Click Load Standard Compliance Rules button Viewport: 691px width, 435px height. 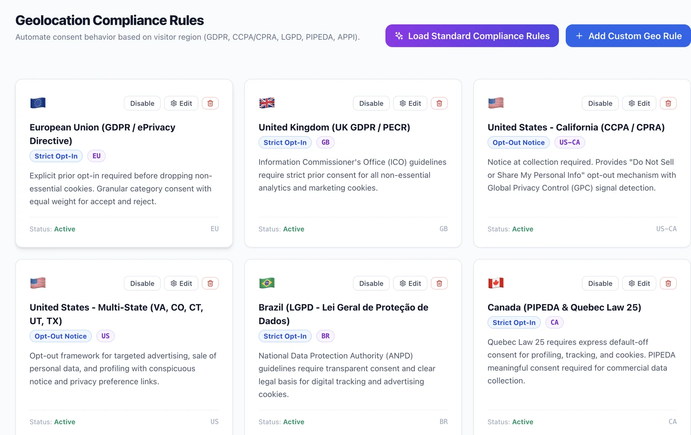pyautogui.click(x=472, y=36)
